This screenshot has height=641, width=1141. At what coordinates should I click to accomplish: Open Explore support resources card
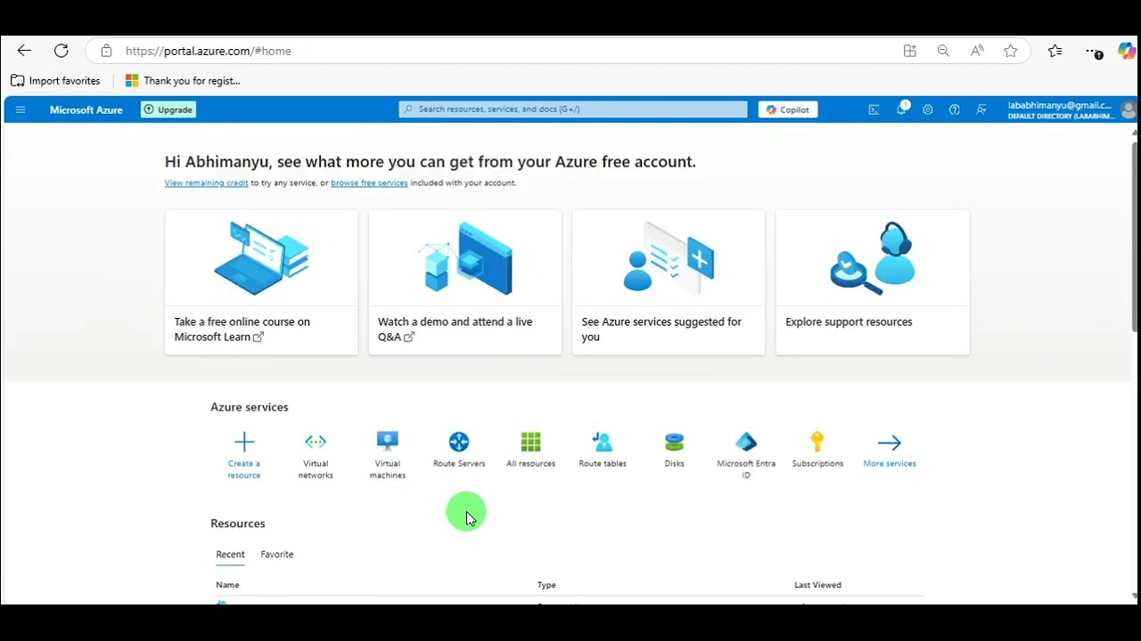click(873, 282)
